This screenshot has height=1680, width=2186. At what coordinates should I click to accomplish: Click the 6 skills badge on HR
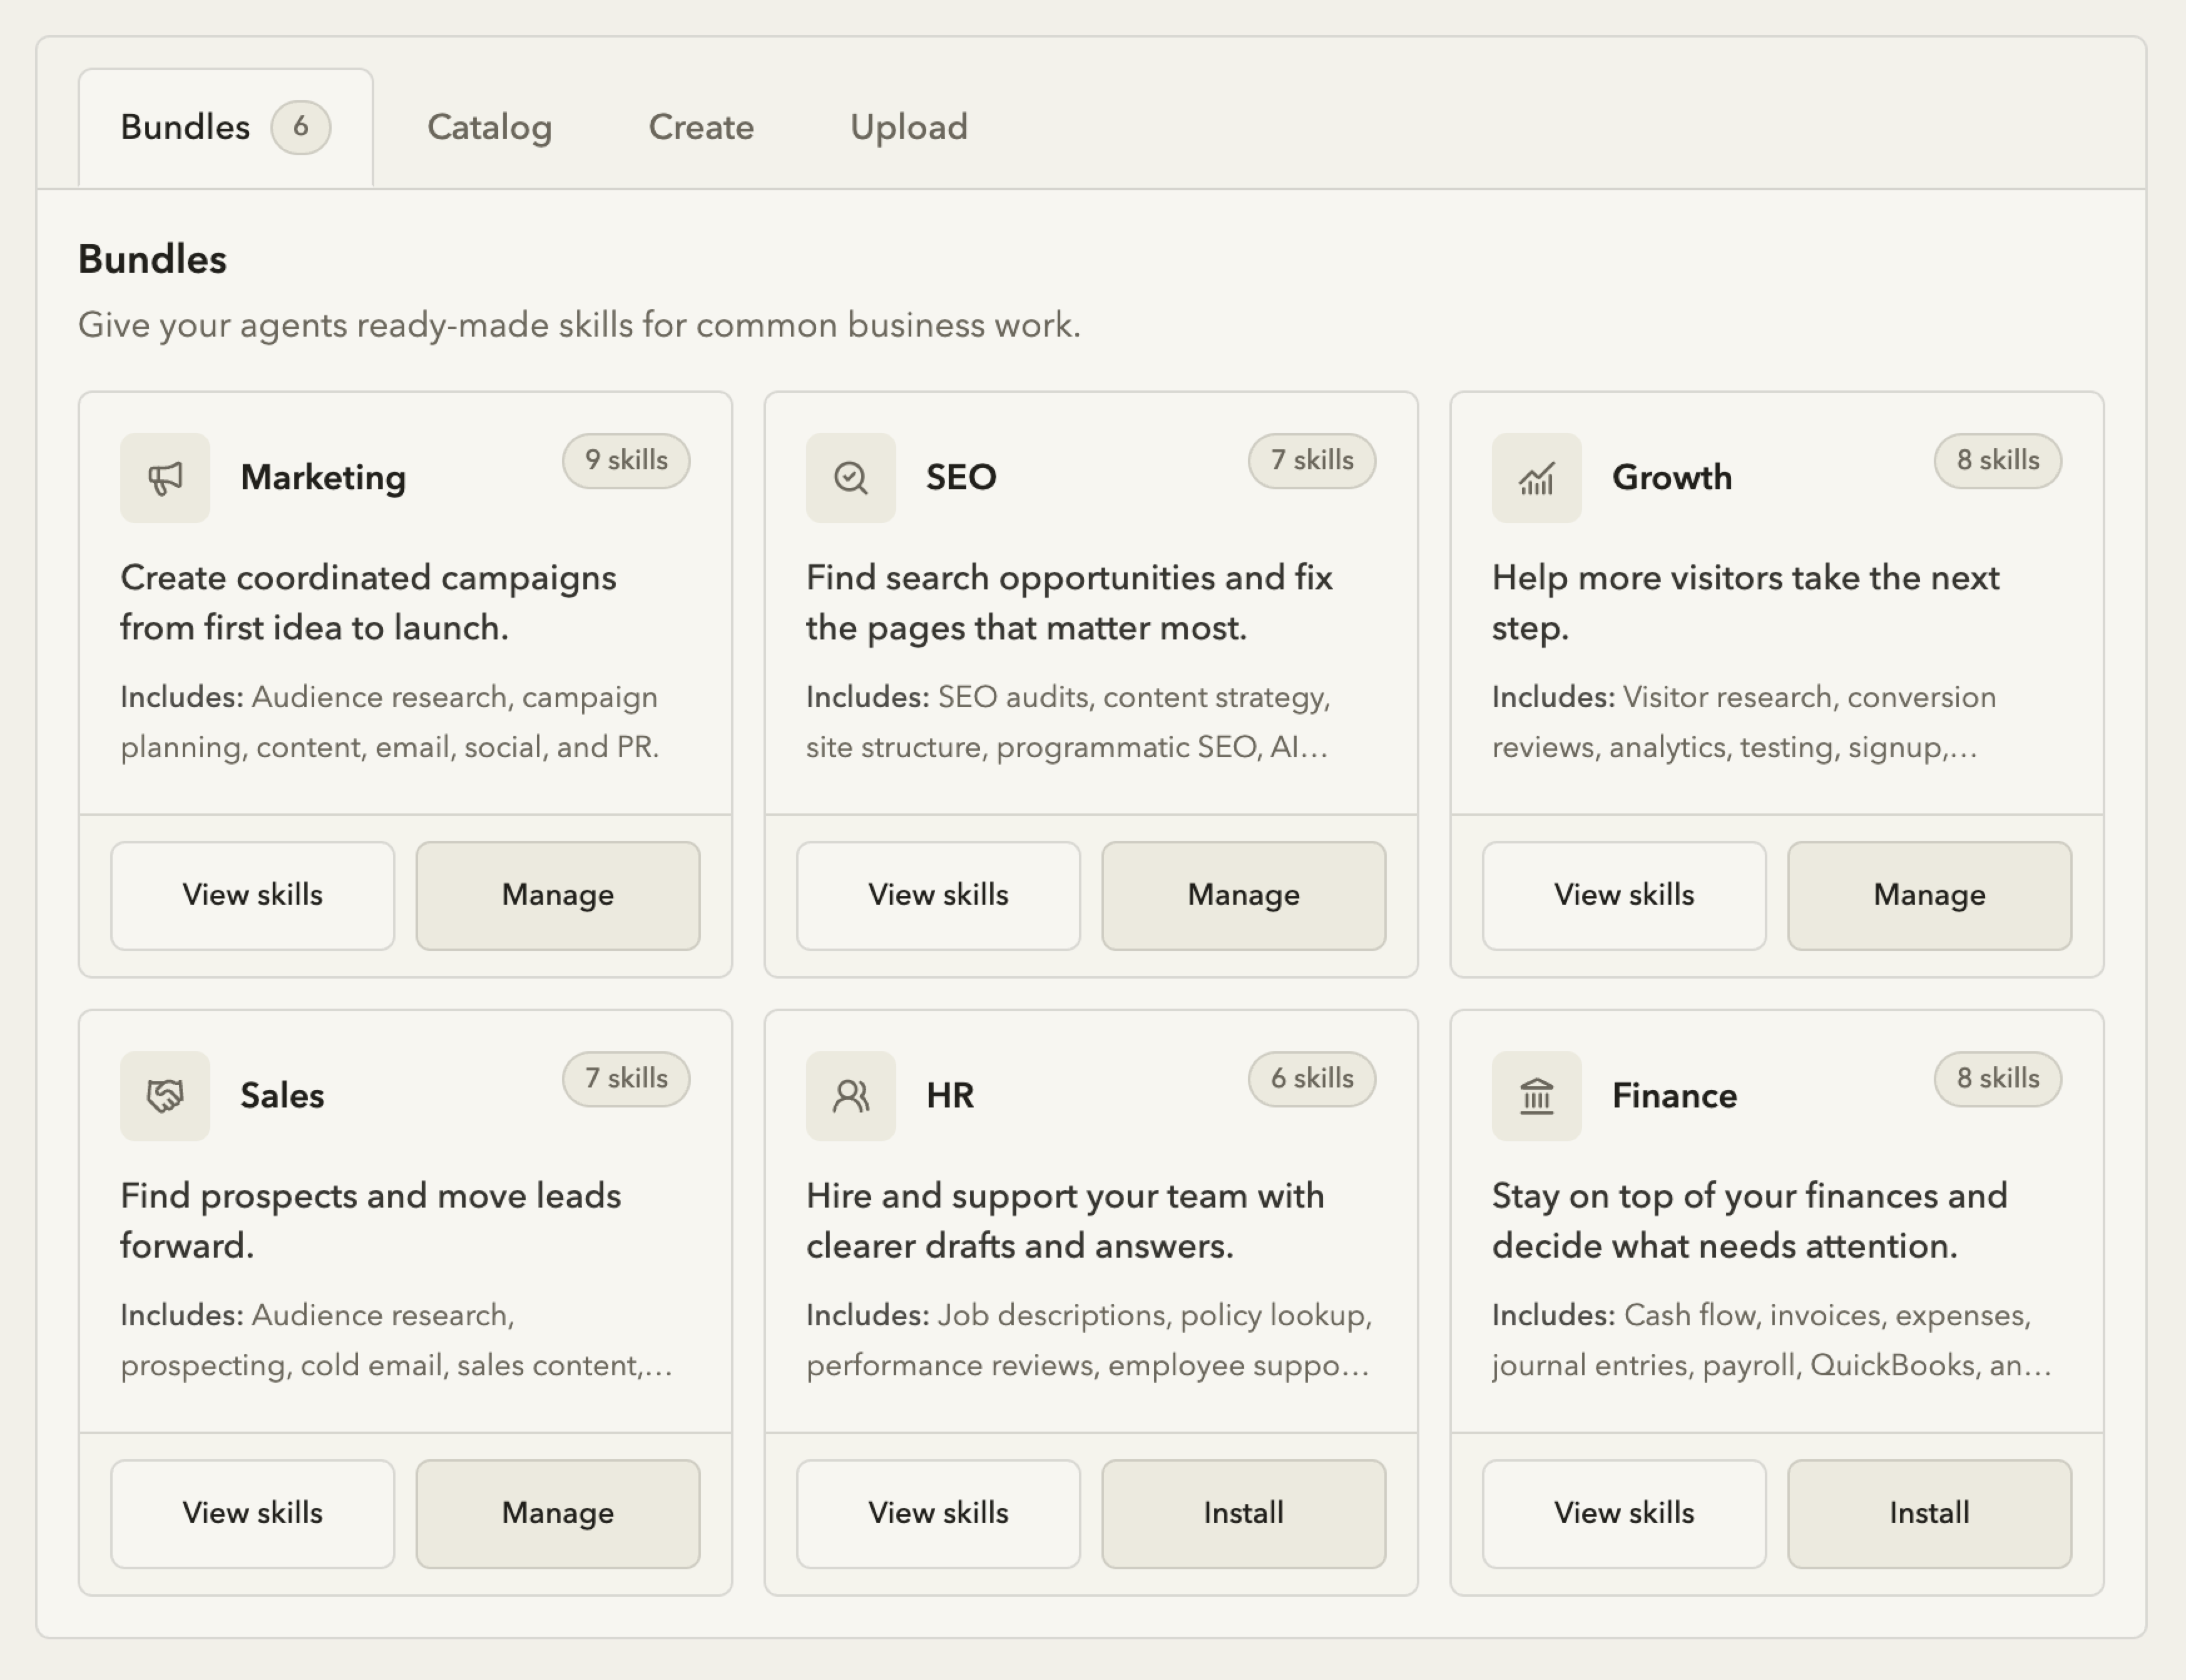coord(1312,1079)
